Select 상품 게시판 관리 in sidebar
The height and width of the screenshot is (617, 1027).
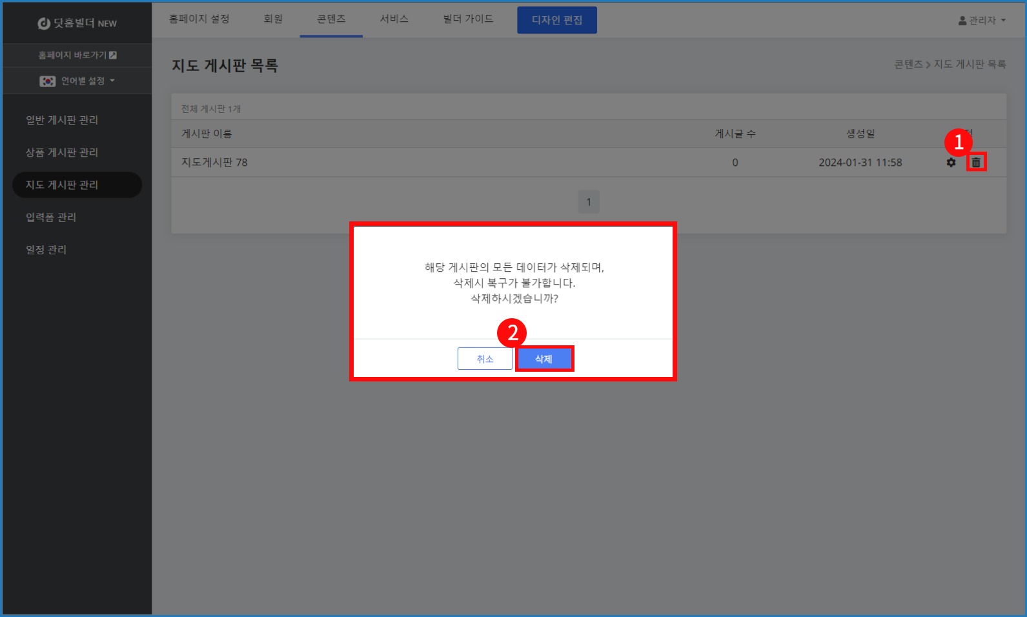tap(62, 152)
